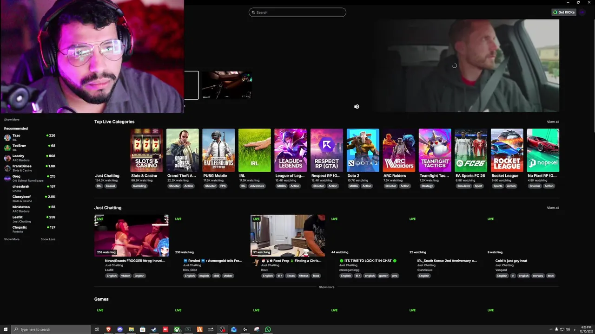Open Greg's channel avatar in Recommended
This screenshot has height=334, width=595.
click(x=7, y=179)
